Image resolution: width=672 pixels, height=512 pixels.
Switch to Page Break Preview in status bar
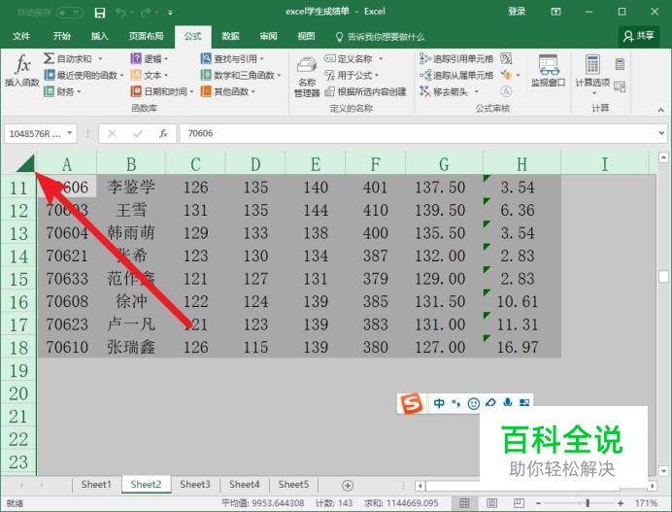pyautogui.click(x=519, y=502)
